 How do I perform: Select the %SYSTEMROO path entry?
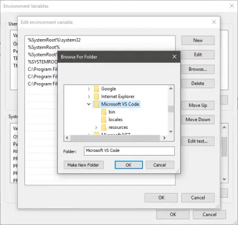pyautogui.click(x=42, y=62)
